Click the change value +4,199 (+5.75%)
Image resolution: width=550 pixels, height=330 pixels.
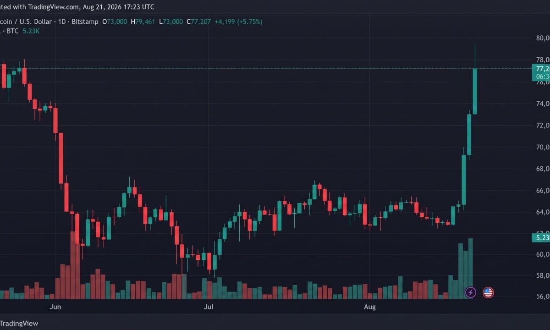click(238, 22)
